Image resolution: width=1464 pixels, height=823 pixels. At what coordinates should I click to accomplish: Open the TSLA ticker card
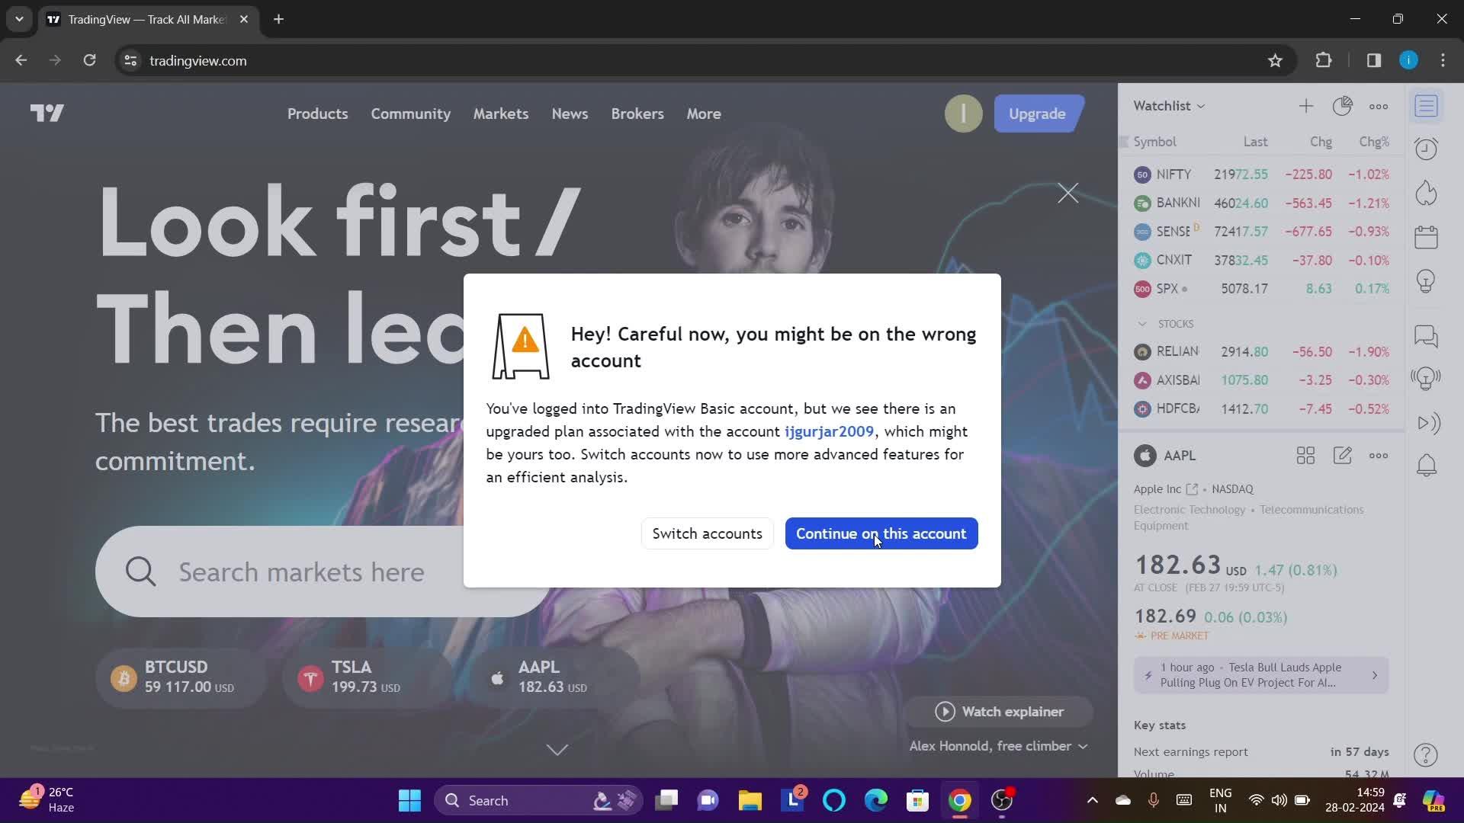368,677
